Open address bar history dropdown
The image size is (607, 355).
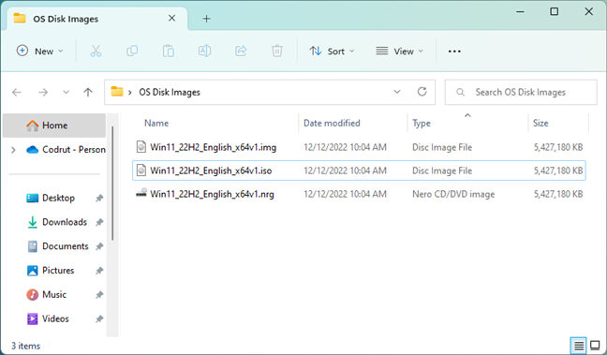(x=397, y=92)
